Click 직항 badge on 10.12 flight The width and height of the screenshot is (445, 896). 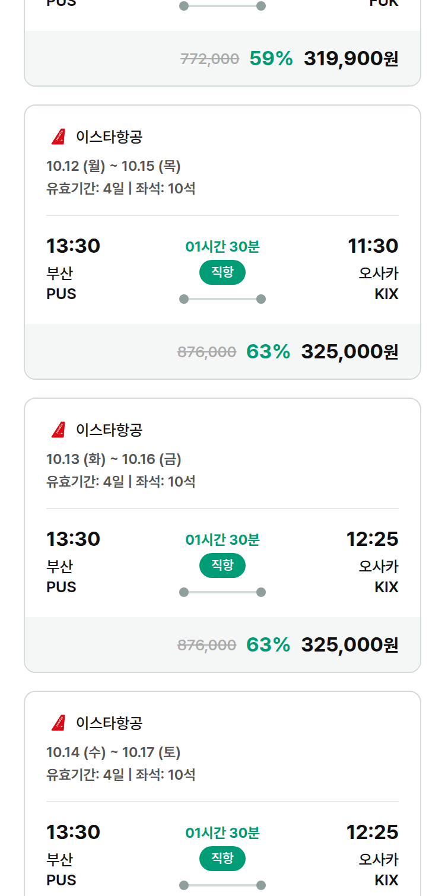point(223,272)
